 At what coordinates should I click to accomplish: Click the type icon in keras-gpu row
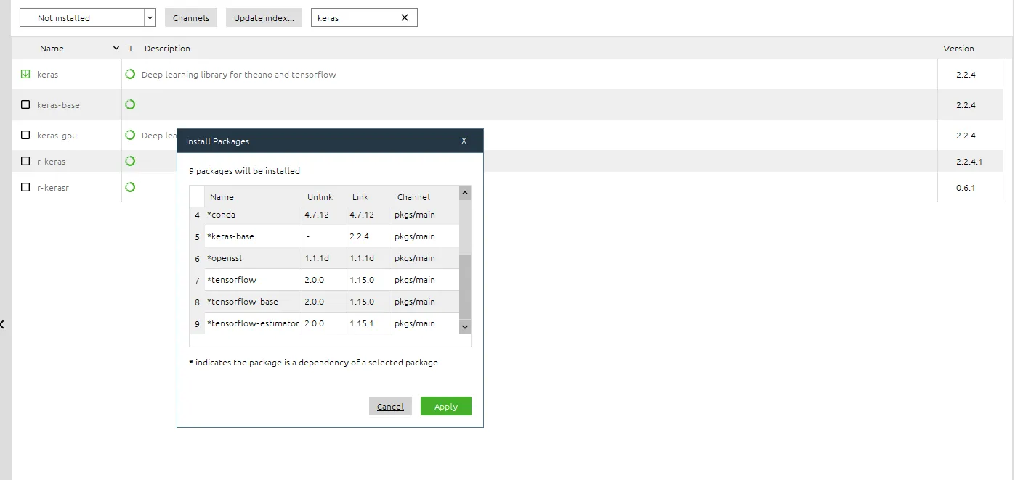click(x=130, y=135)
